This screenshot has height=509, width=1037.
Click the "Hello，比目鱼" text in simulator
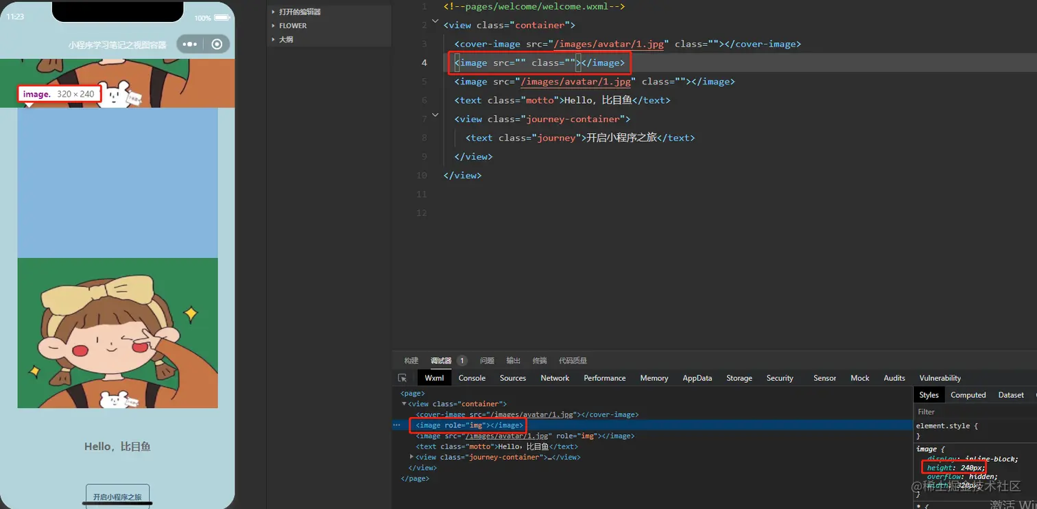pos(117,447)
